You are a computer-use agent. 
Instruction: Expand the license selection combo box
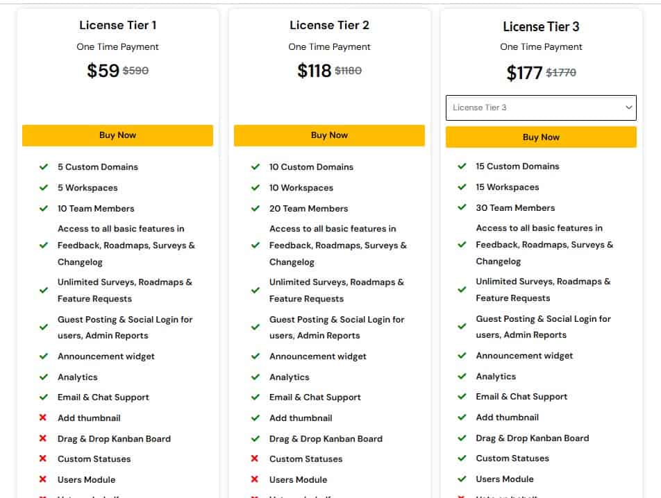[x=541, y=108]
